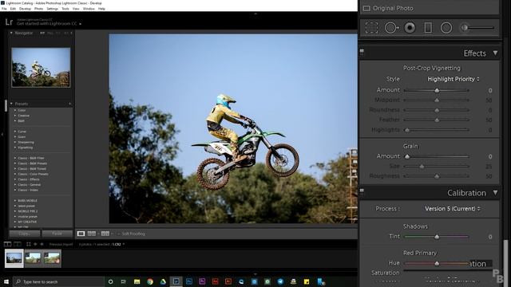Image resolution: width=511 pixels, height=287 pixels.
Task: Open the Photo menu
Action: (38, 9)
